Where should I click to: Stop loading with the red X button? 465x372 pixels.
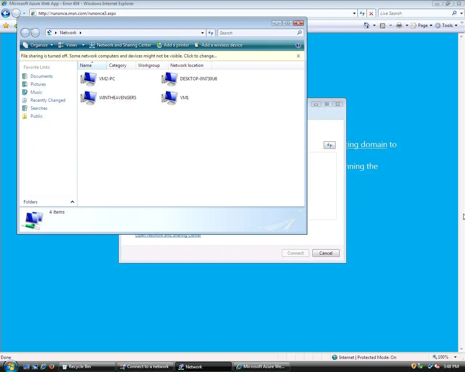coord(371,13)
